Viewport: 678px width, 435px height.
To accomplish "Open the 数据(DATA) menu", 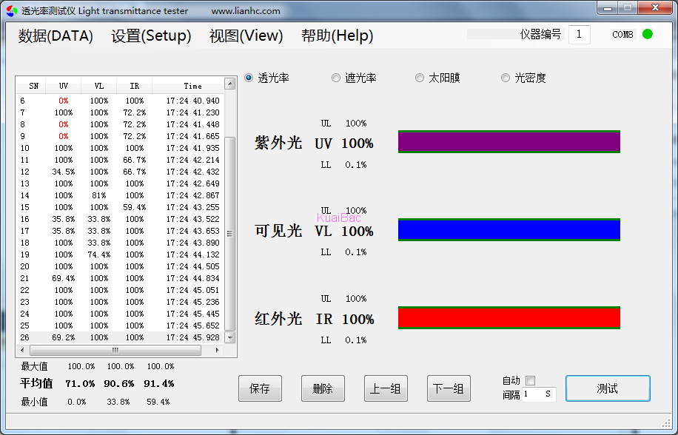I will click(56, 36).
